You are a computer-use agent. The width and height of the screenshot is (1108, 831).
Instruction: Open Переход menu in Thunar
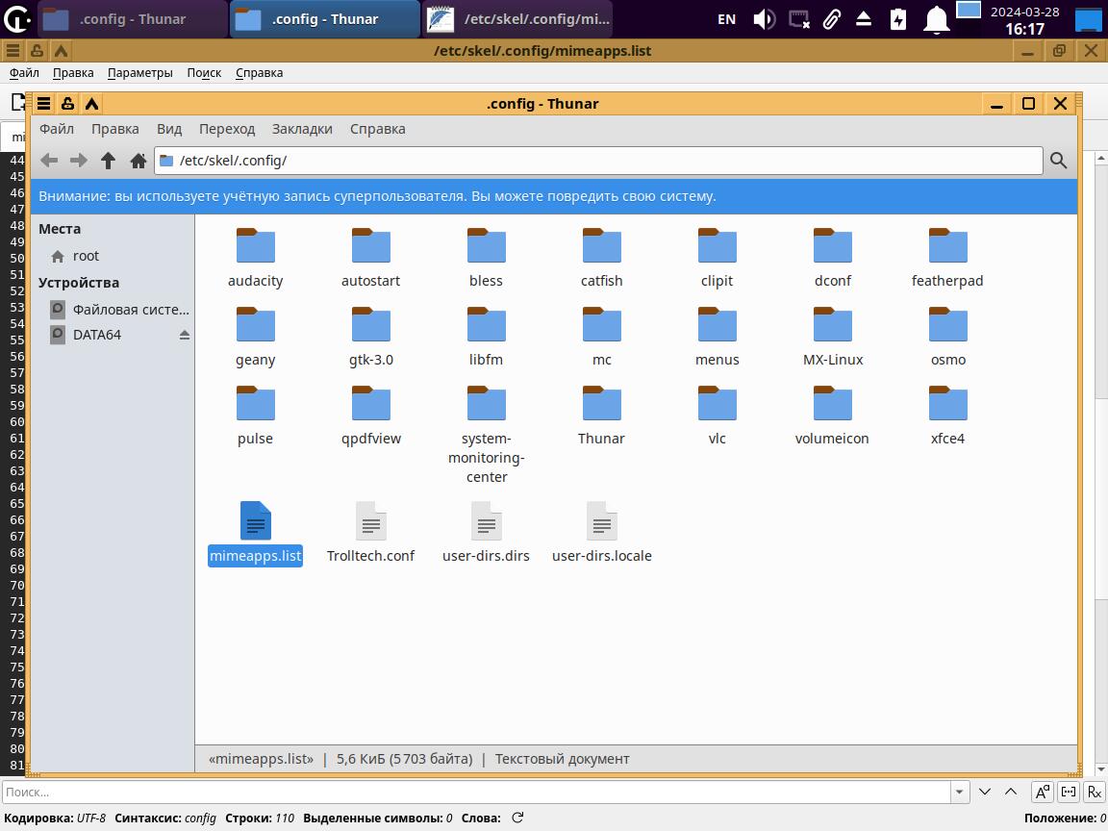coord(227,129)
